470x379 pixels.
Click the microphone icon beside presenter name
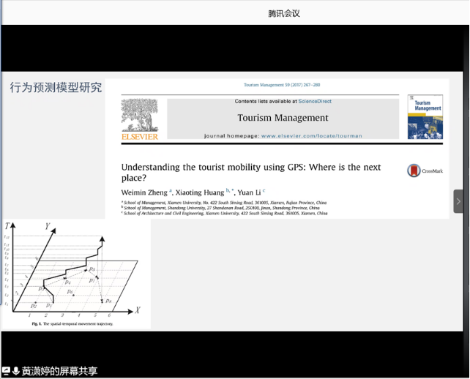click(x=15, y=371)
